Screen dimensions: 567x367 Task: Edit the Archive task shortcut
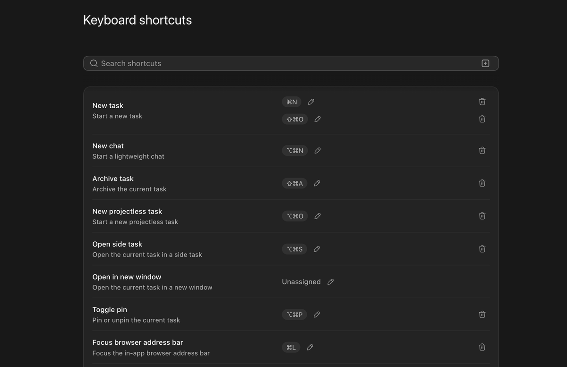pos(317,183)
